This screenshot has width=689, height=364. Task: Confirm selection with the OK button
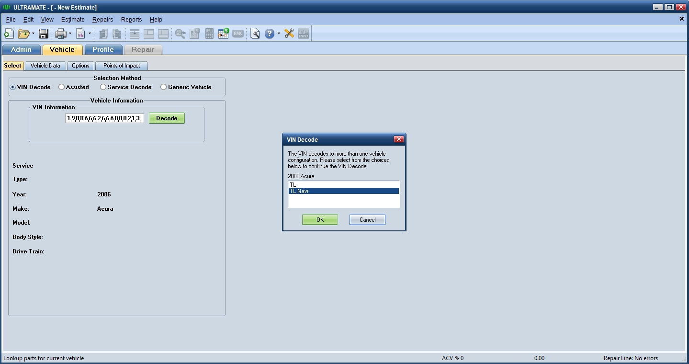click(320, 219)
